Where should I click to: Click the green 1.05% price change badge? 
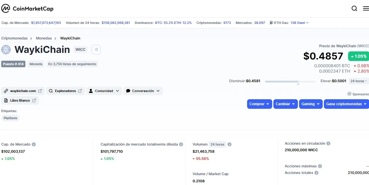pos(359,56)
